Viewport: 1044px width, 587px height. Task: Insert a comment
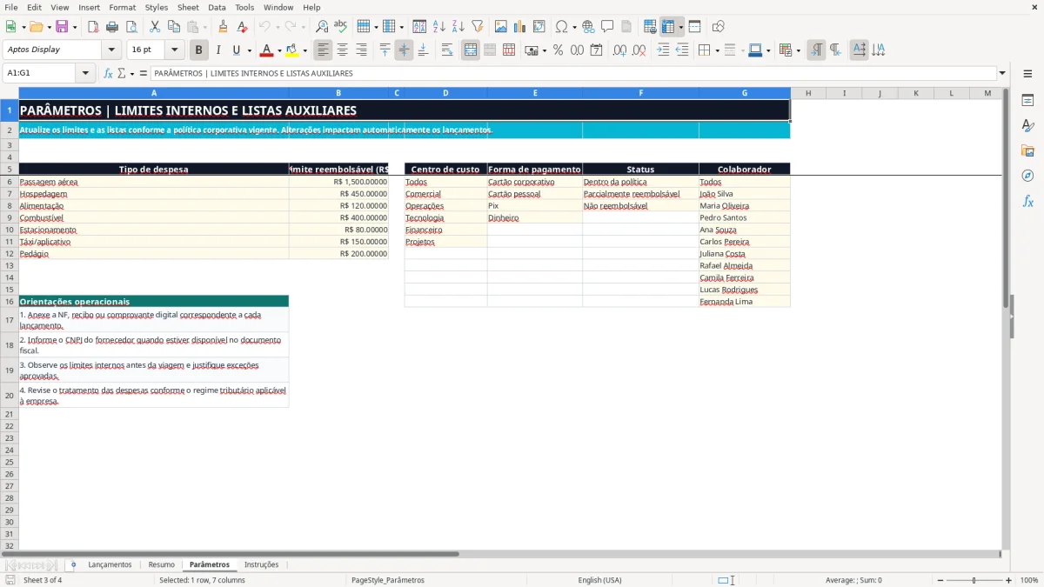607,27
